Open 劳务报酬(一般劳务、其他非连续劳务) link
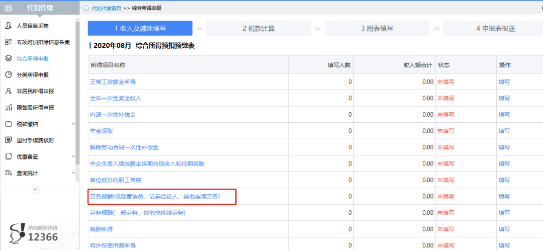 click(138, 213)
